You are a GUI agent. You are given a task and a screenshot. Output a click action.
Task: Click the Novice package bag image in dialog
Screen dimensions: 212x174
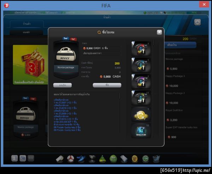[66, 54]
